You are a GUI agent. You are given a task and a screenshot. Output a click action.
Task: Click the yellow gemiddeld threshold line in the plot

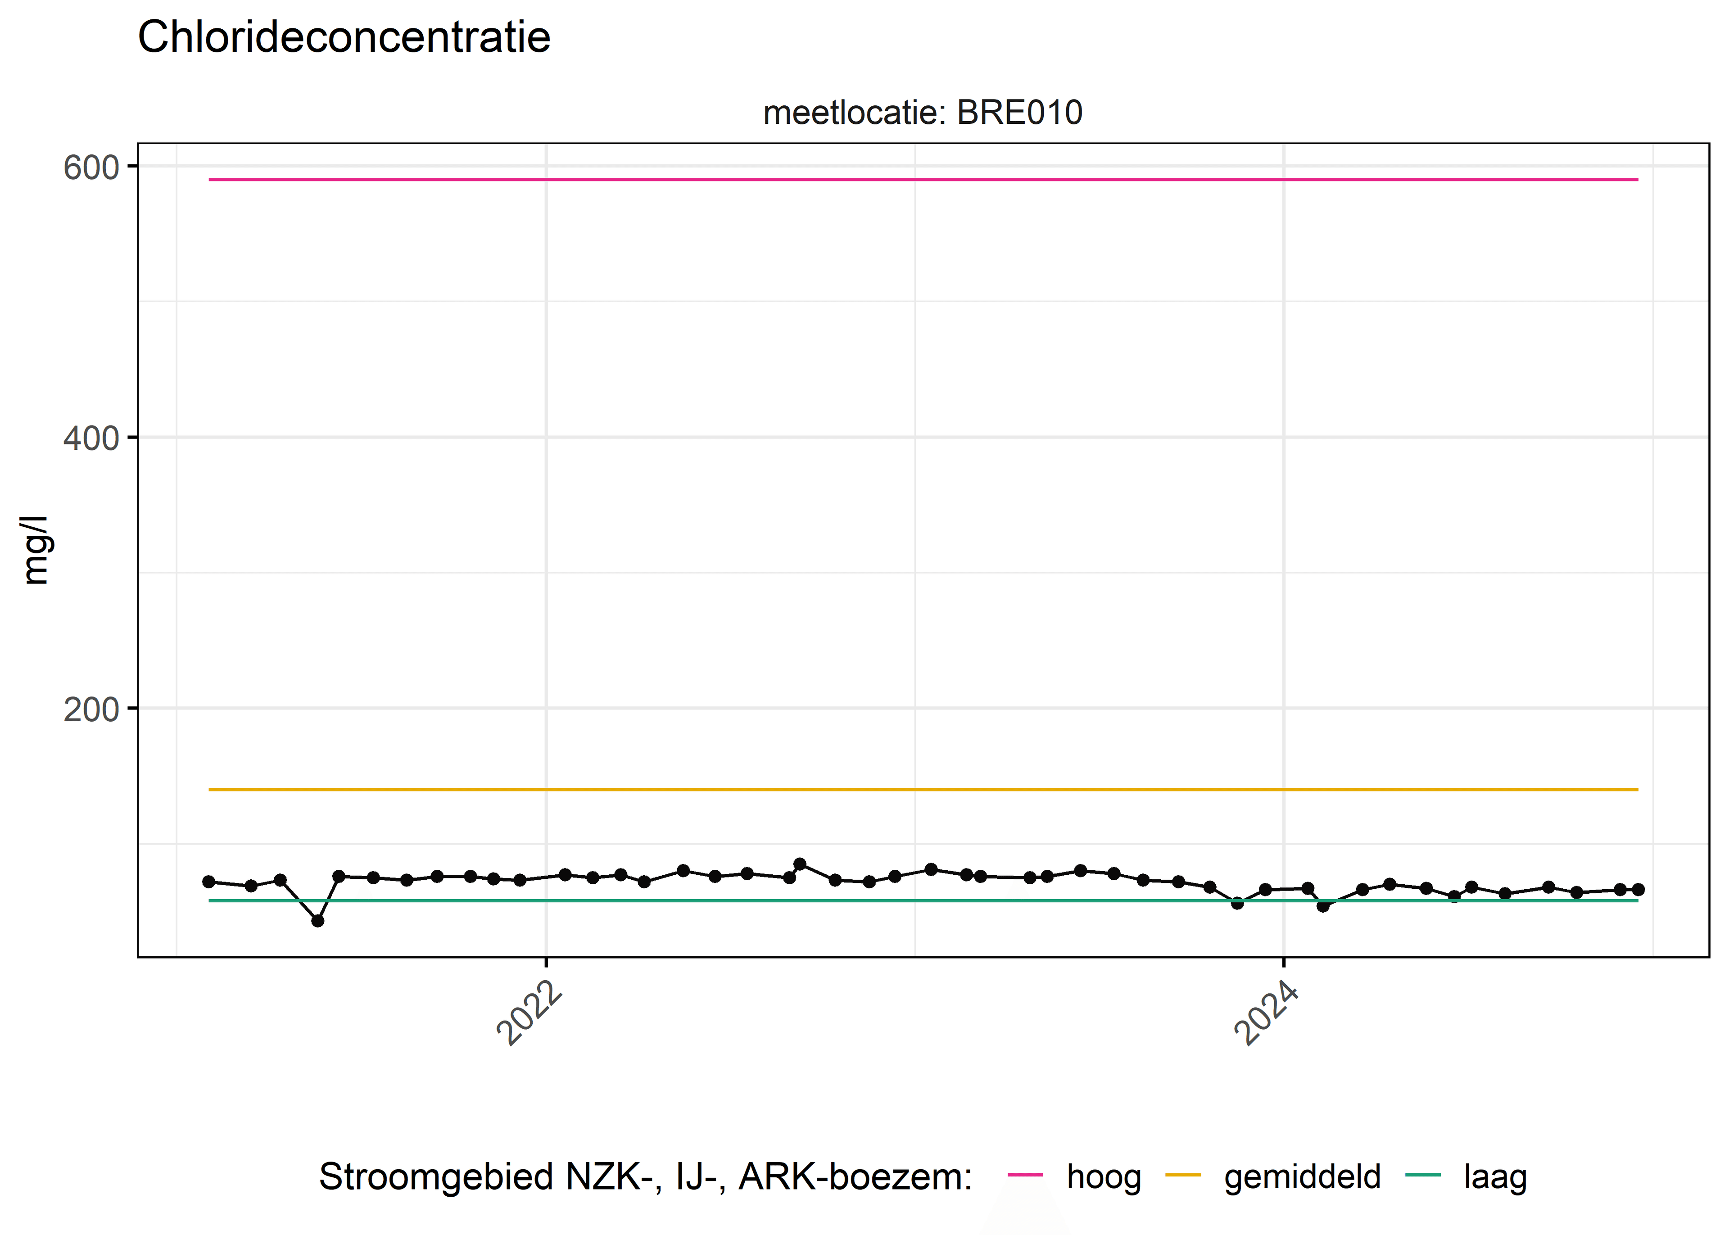[x=923, y=789]
